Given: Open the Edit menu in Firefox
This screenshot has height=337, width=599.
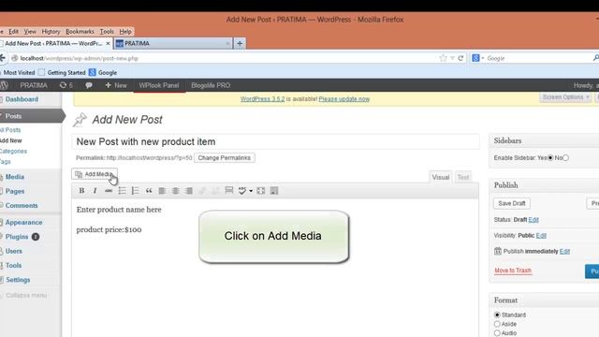Looking at the screenshot, I should tap(13, 31).
